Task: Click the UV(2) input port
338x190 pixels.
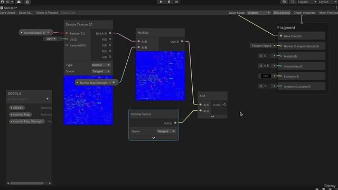Action: tap(67, 39)
